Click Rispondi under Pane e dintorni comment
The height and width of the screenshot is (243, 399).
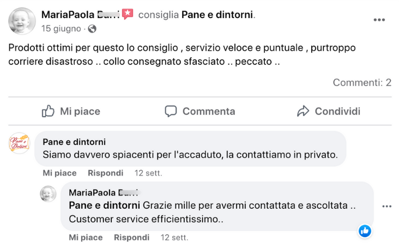[x=106, y=173]
